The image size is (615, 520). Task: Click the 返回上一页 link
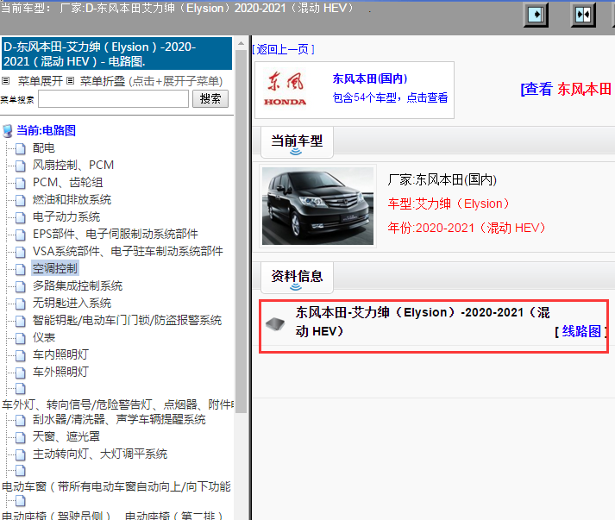click(283, 49)
